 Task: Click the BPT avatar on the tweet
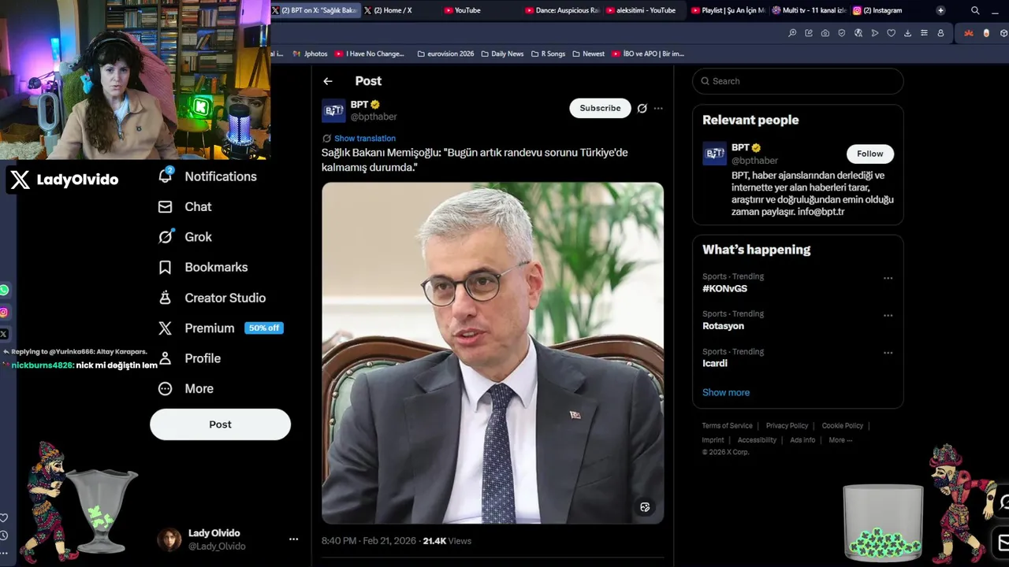tap(333, 110)
